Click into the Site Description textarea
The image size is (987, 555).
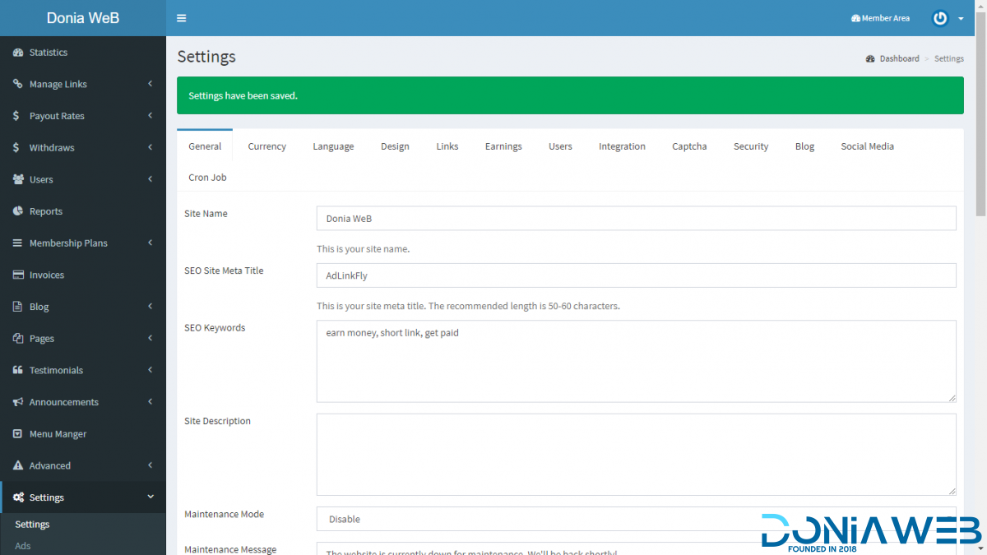(636, 455)
